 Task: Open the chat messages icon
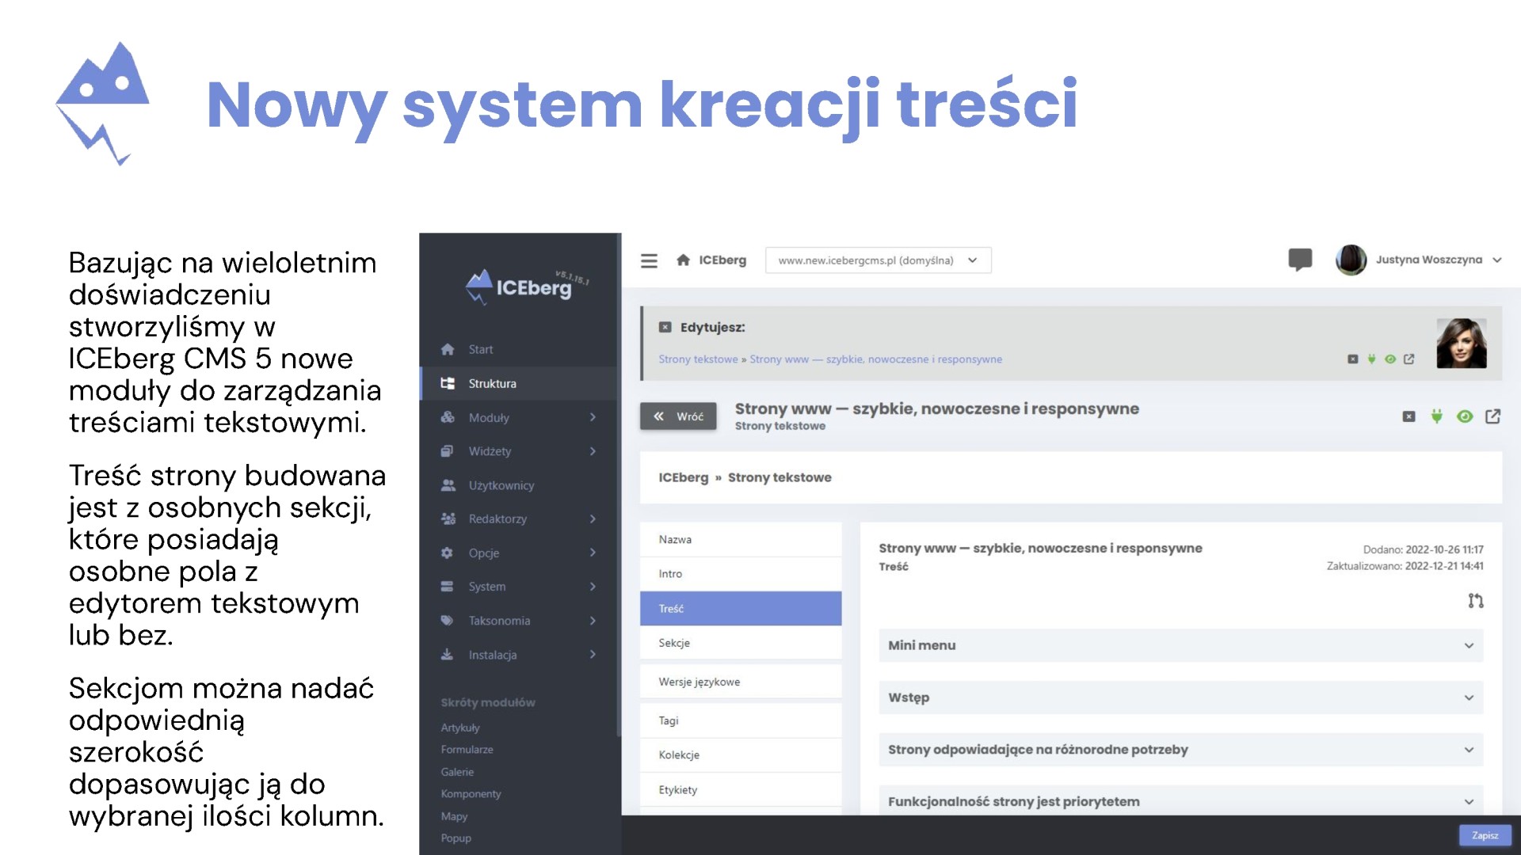(x=1300, y=260)
